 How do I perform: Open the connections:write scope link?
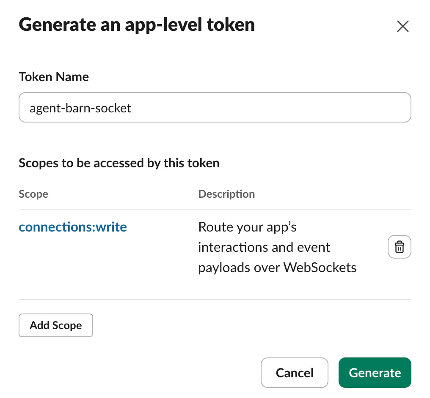tap(73, 227)
